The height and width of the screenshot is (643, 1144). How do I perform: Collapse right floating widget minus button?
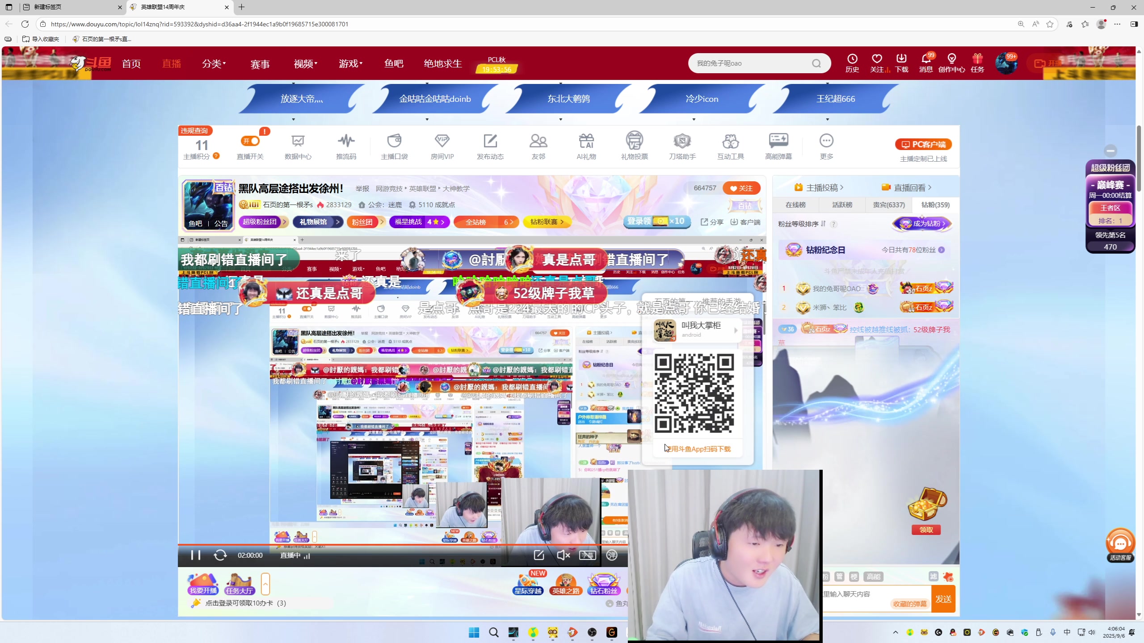point(1110,150)
